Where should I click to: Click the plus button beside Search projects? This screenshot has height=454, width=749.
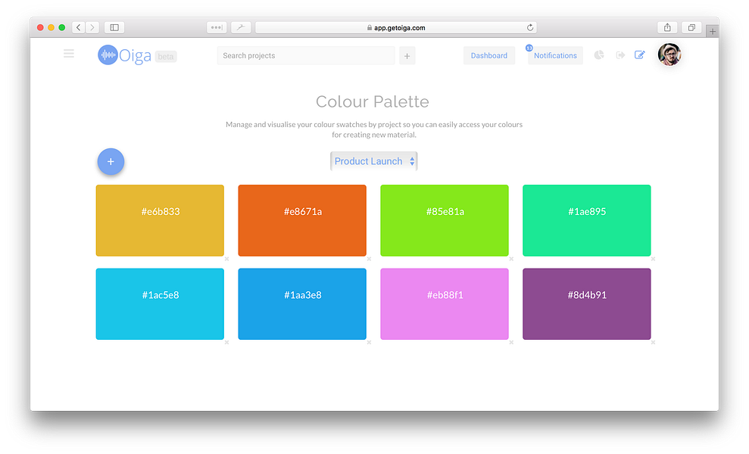(407, 56)
